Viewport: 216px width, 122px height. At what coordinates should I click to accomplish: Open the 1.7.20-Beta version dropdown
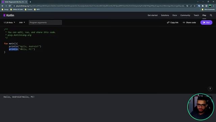click(9, 23)
